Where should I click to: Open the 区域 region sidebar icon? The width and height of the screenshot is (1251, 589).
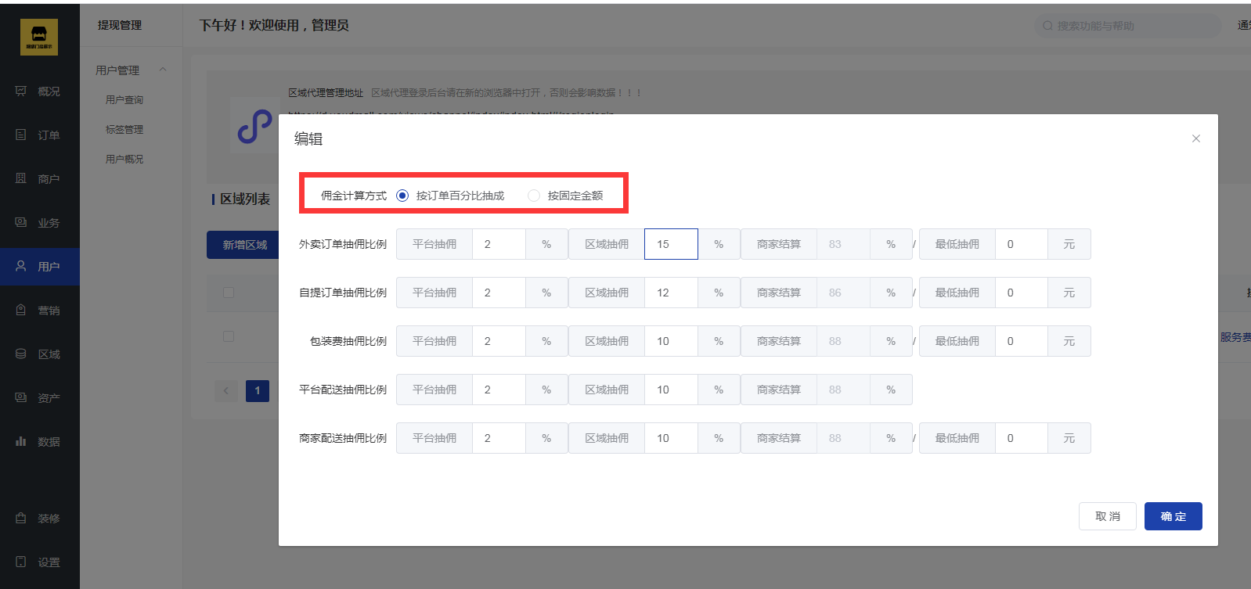(x=21, y=354)
